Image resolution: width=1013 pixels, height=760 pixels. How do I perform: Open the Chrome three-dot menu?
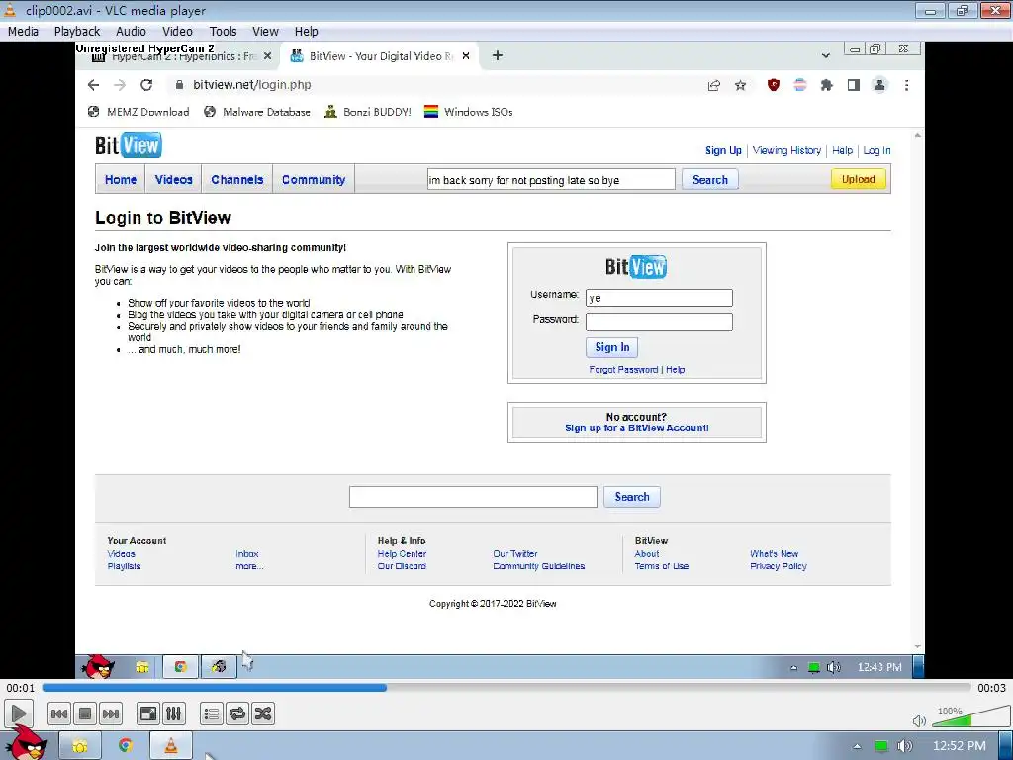pos(906,85)
